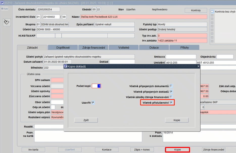Click the Kopie dokladů dialog title icon
This screenshot has height=153, width=236.
[65, 66]
